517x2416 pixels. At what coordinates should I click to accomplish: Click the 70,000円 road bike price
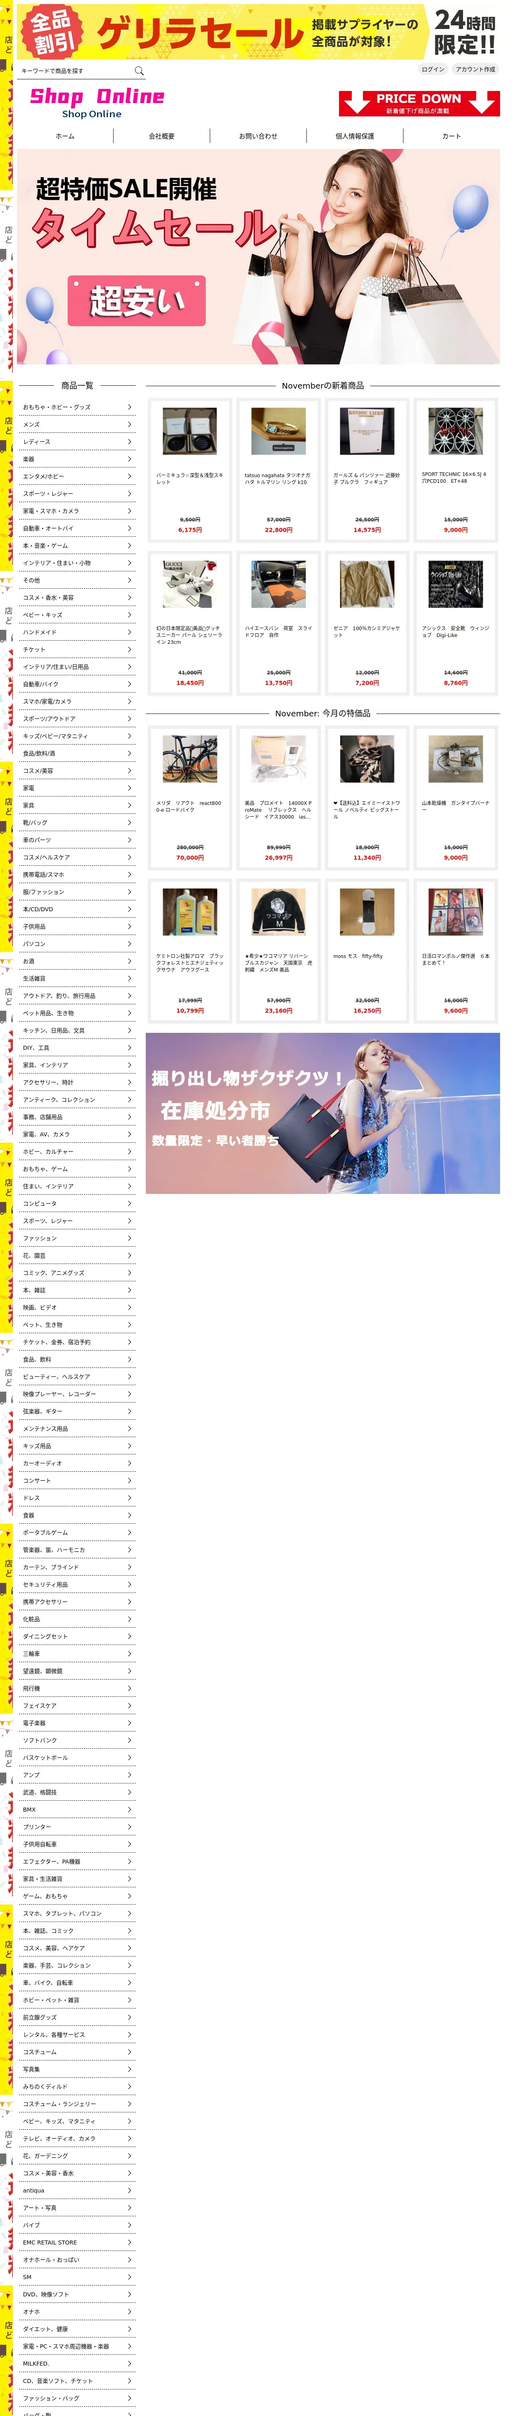coord(190,857)
